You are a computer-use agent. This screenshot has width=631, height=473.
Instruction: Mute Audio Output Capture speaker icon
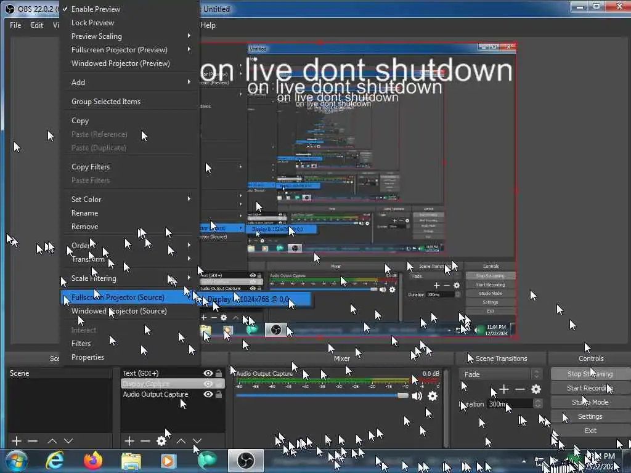pos(417,396)
